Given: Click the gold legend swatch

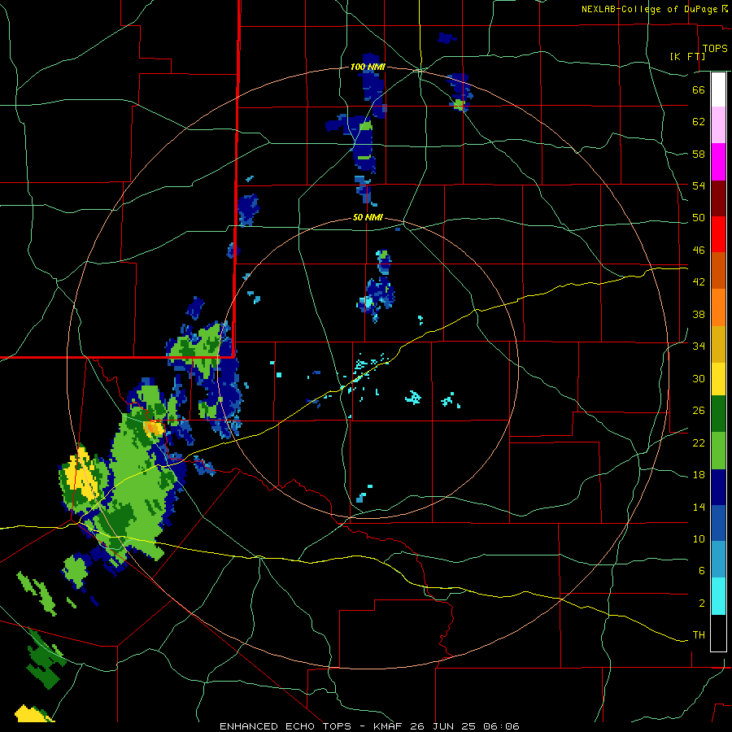Looking at the screenshot, I should pyautogui.click(x=718, y=344).
